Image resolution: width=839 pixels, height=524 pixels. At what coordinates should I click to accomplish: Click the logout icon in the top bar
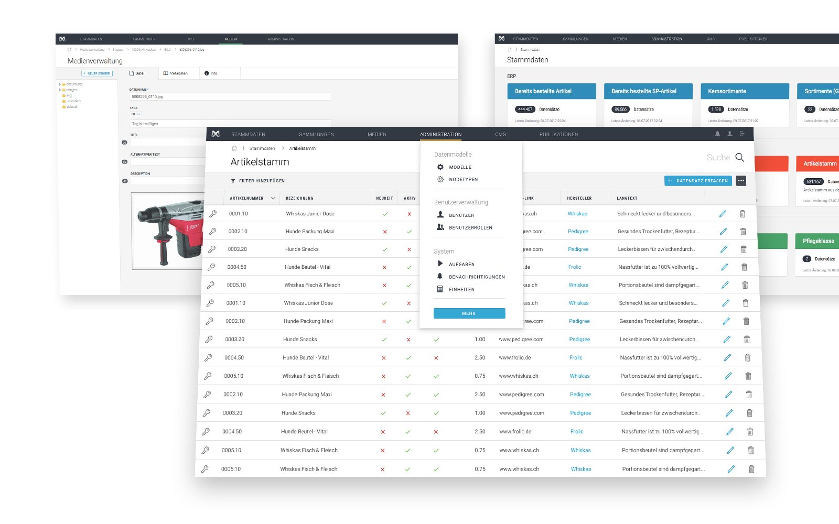[742, 134]
